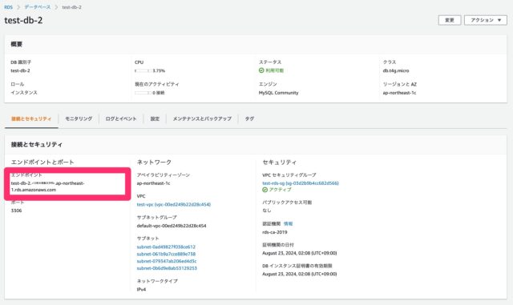Open subnet-079347ab206ed4d5c link
This screenshot has height=305, width=513.
coord(167,262)
